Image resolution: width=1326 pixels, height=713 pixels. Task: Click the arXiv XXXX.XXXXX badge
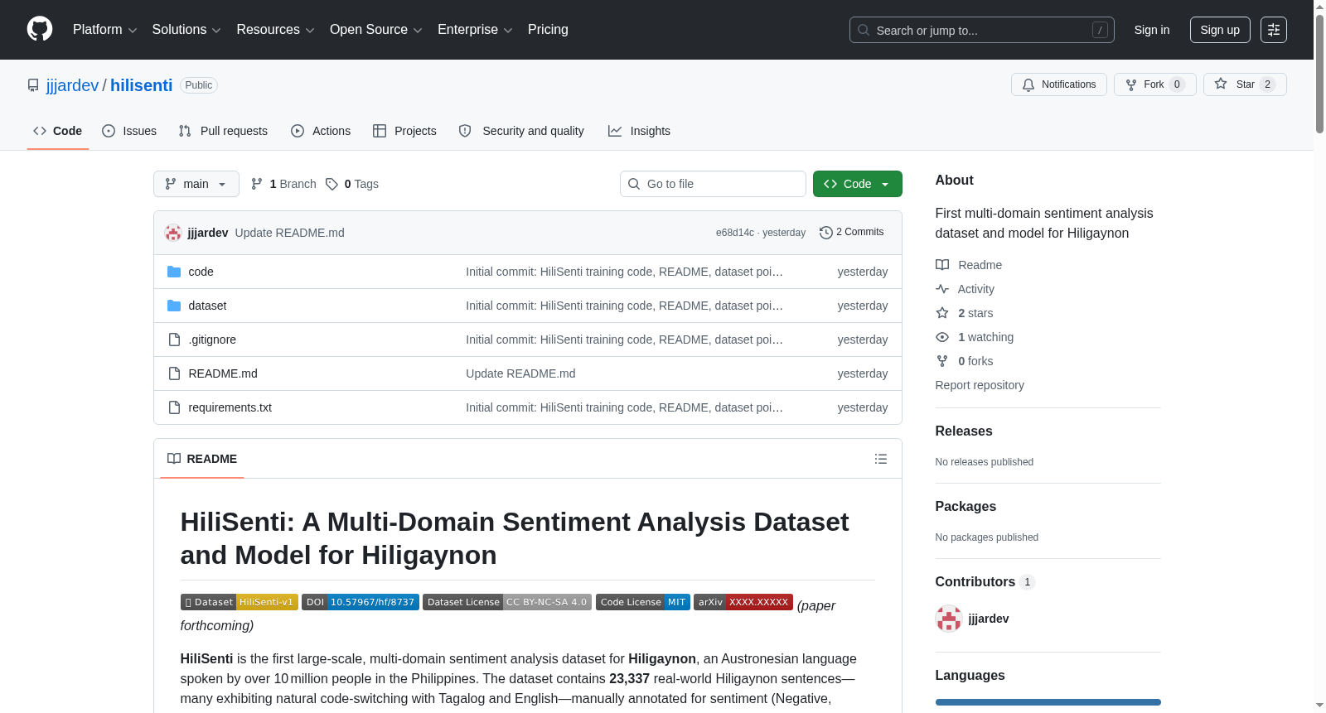(743, 602)
